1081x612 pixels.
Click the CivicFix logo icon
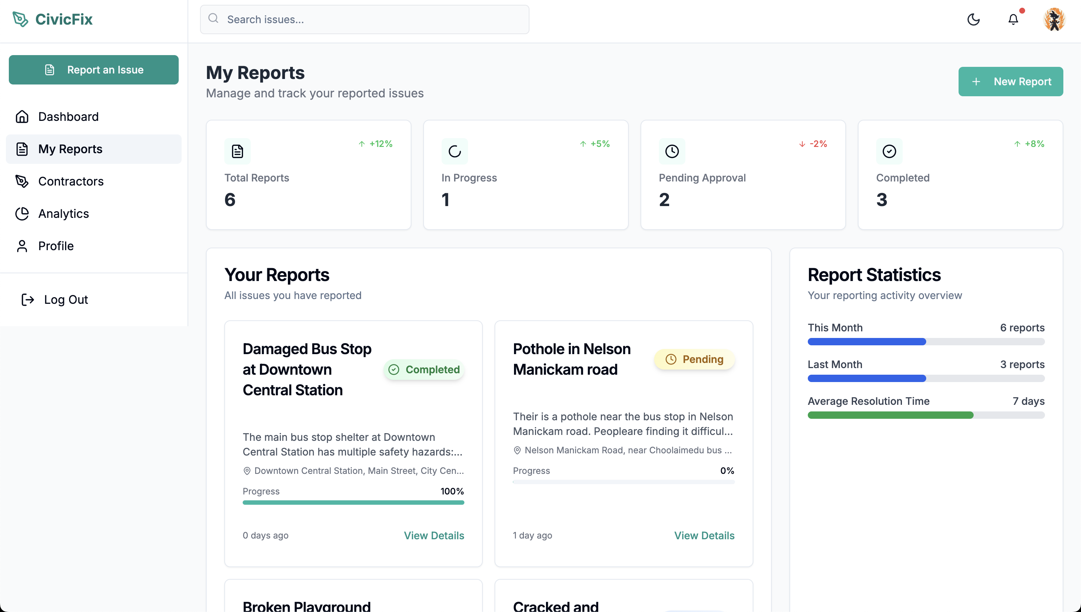click(x=20, y=19)
